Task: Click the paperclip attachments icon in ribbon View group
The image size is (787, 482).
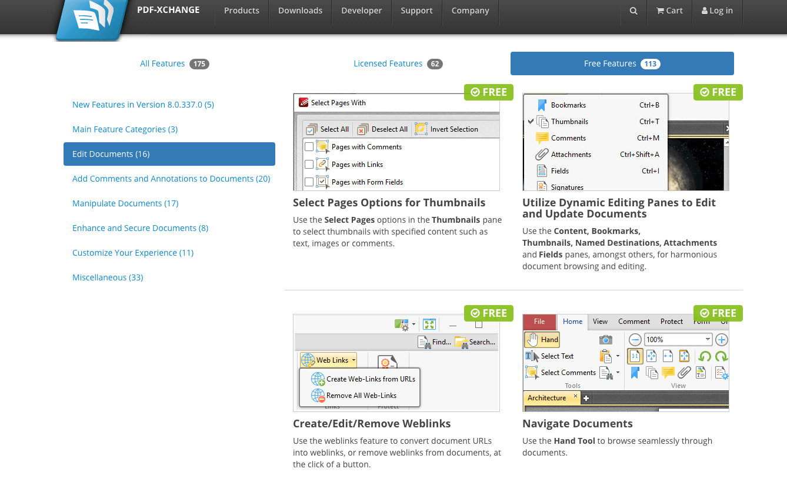Action: point(684,372)
